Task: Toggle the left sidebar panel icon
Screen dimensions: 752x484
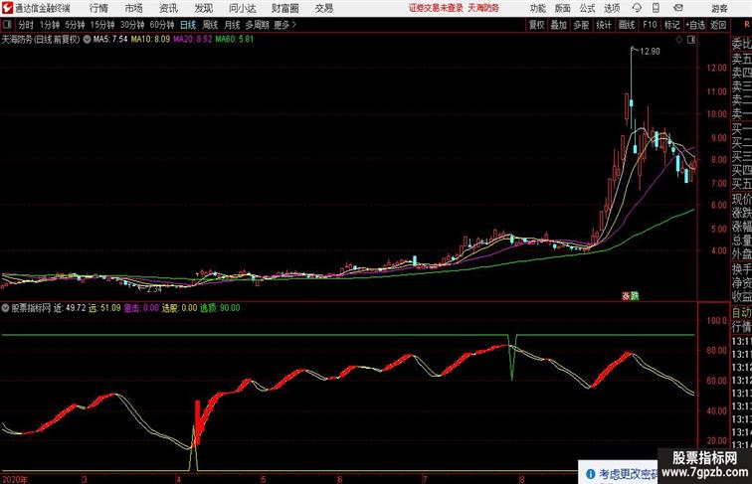Action: 7,25
